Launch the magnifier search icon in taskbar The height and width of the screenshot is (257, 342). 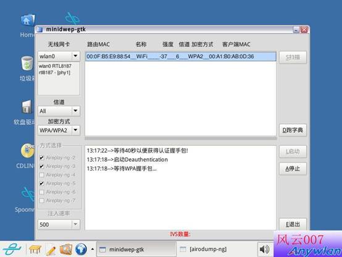pyautogui.click(x=66, y=249)
